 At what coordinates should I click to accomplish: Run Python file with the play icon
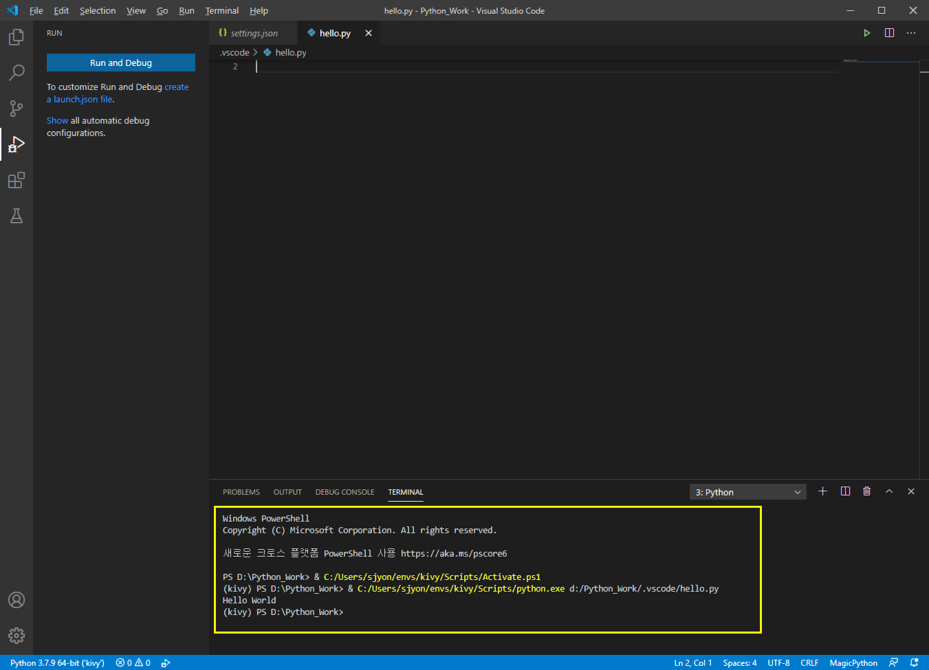click(x=867, y=33)
